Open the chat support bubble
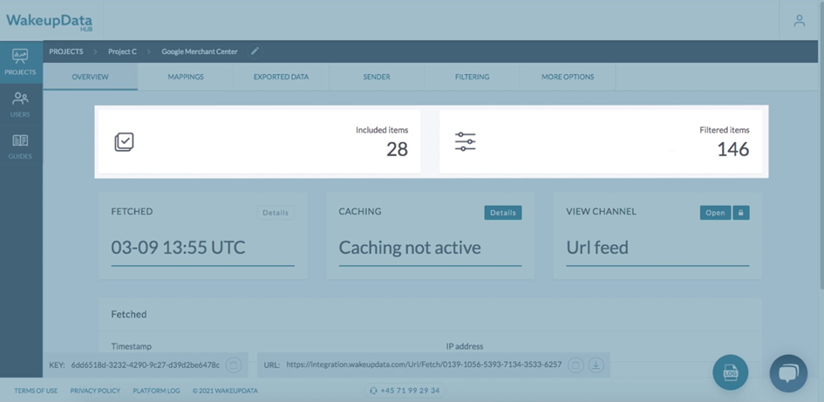Viewport: 824px width, 402px height. pos(788,373)
